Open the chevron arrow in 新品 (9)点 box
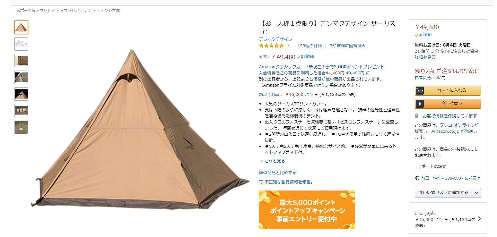Image resolution: width=497 pixels, height=237 pixels. tap(479, 219)
